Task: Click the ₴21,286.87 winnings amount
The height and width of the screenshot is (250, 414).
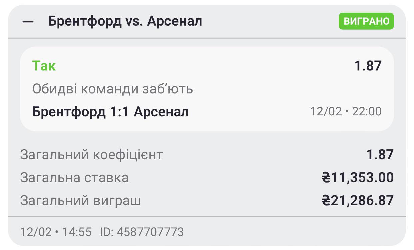Action: pyautogui.click(x=357, y=200)
